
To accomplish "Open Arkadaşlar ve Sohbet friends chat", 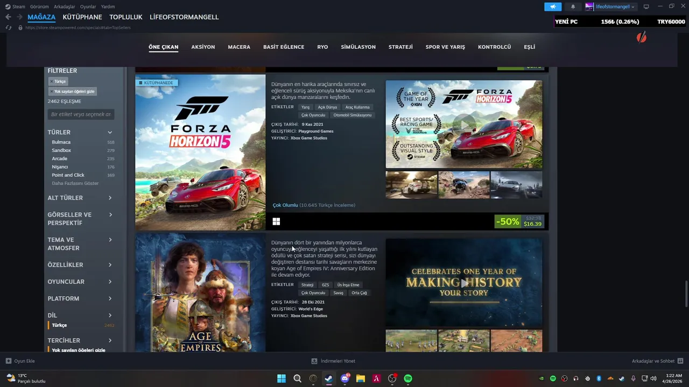I will click(657, 361).
